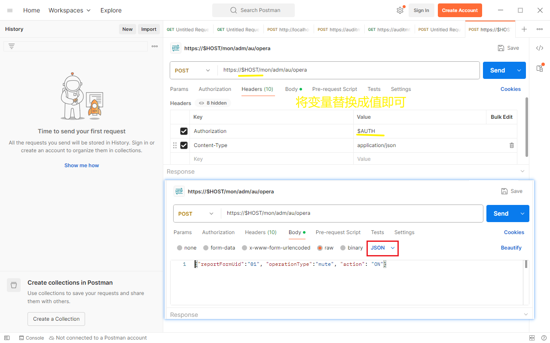Viewport: 550px width, 343px height.
Task: Click the magnifier in Search Postman bar
Action: click(x=233, y=10)
